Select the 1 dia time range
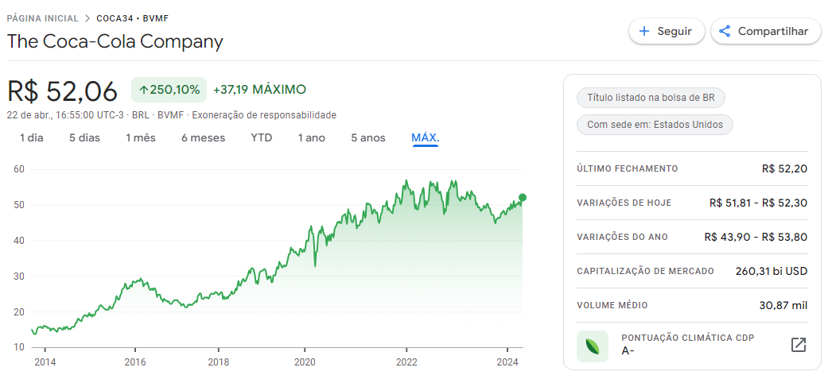832x379 pixels. tap(32, 138)
